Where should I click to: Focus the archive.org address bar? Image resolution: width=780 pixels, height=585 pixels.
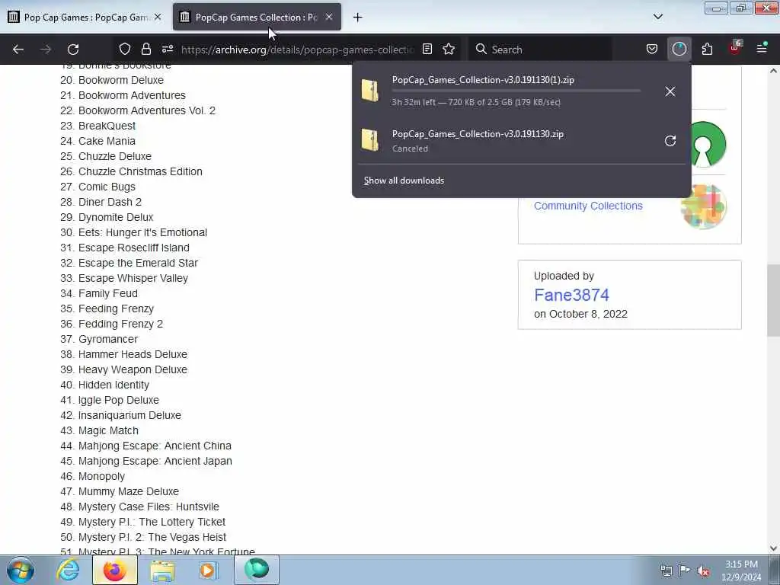tap(298, 50)
